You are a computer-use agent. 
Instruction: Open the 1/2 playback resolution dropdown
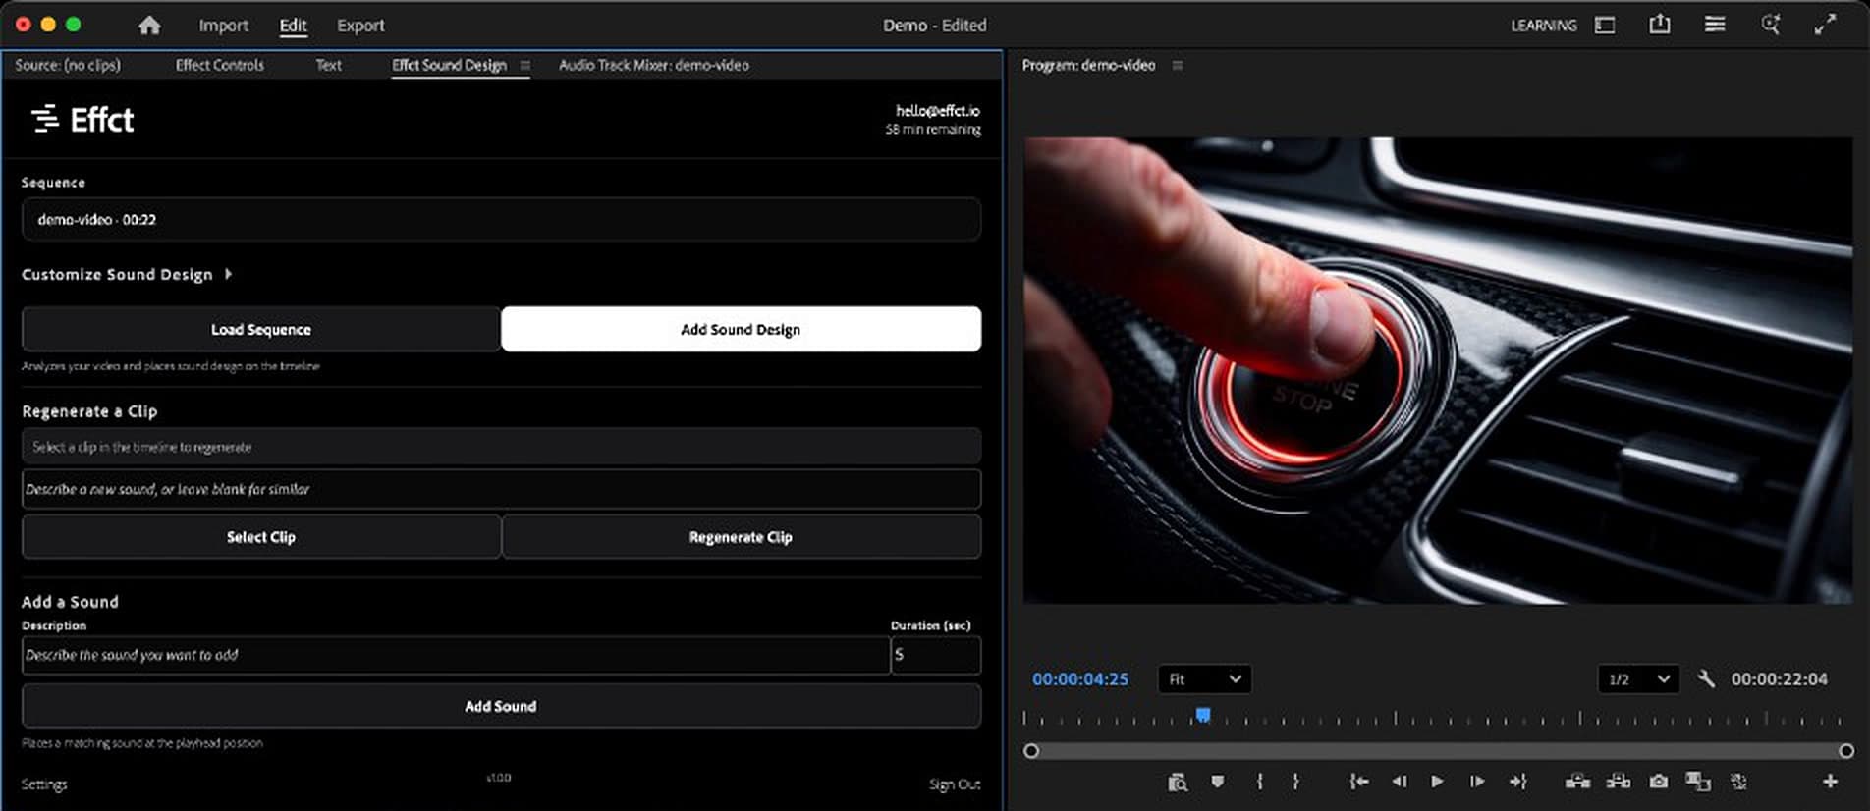click(x=1638, y=679)
